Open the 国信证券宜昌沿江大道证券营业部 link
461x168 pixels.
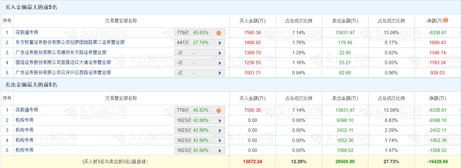[x=63, y=63]
